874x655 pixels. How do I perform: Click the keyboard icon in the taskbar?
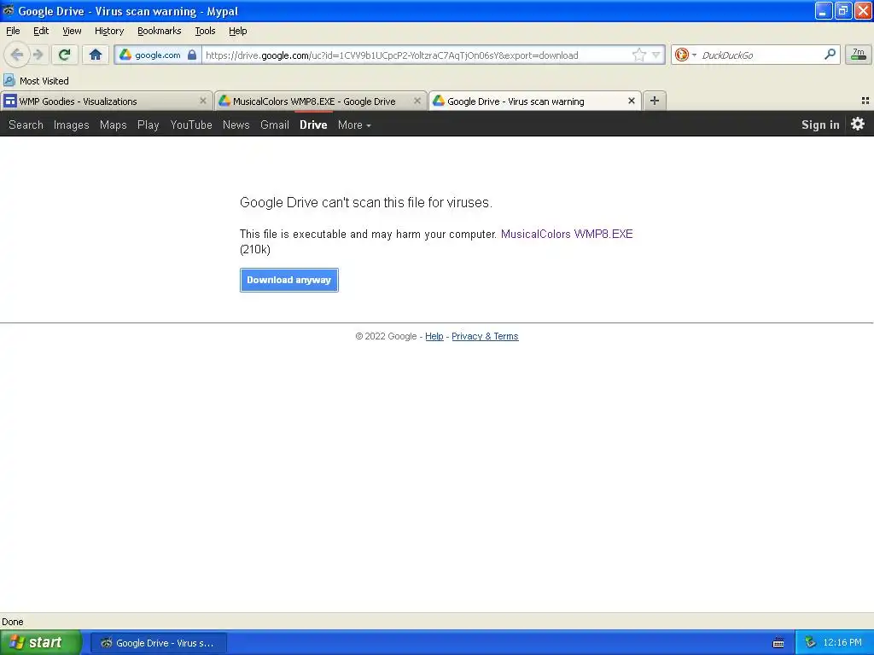pos(778,643)
